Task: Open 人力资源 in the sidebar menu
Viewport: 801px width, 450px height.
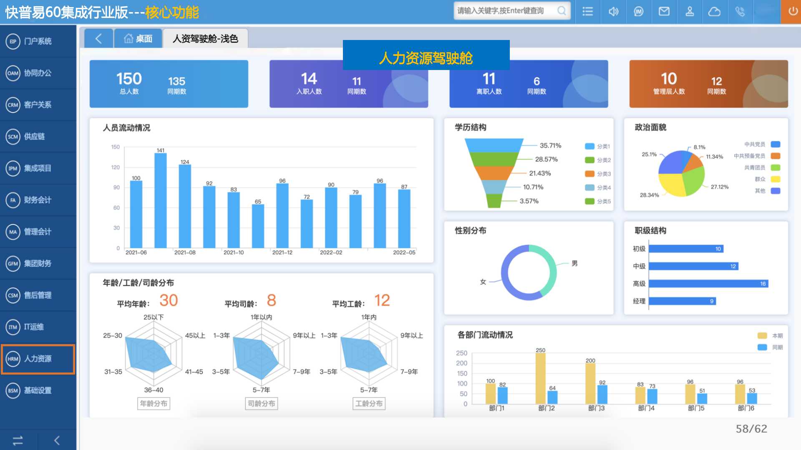Action: coord(38,359)
